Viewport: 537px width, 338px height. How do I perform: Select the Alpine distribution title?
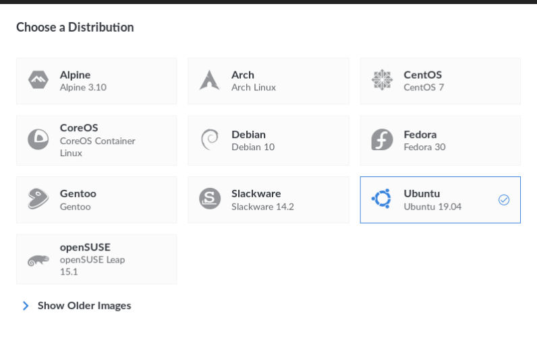pyautogui.click(x=76, y=75)
